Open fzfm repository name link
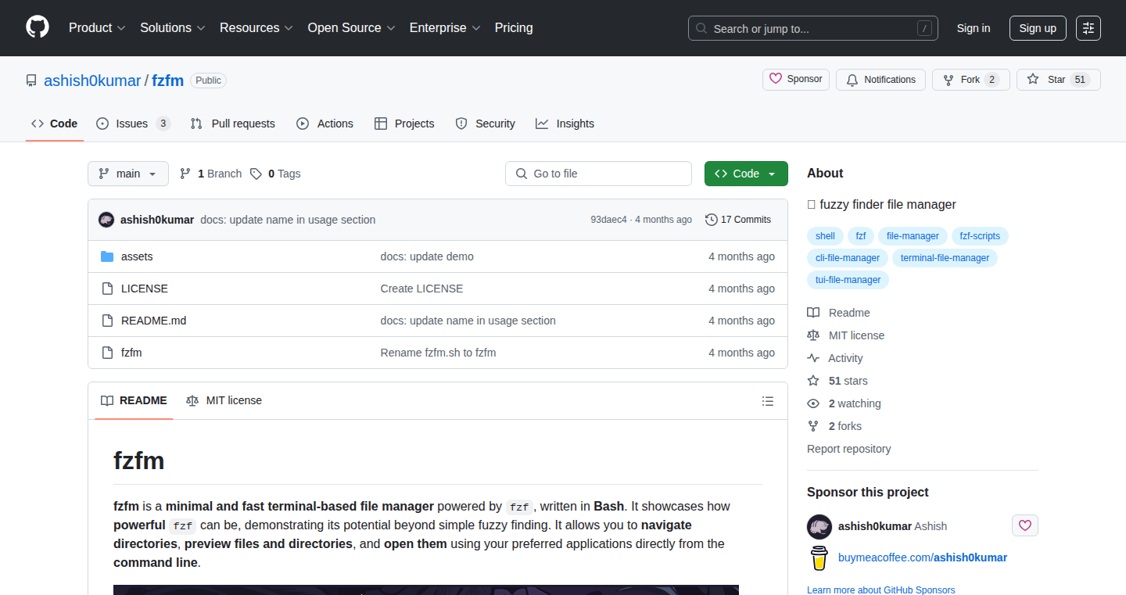 pos(167,81)
